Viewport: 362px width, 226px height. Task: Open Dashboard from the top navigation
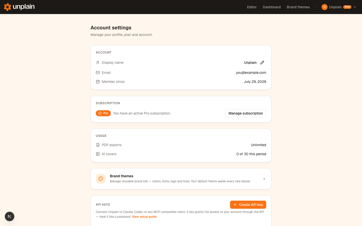272,7
